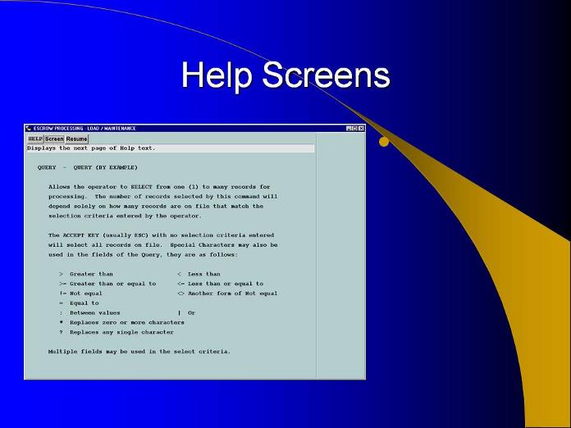Click the Escrow Processing window system icon
This screenshot has height=428, width=571.
[x=29, y=128]
